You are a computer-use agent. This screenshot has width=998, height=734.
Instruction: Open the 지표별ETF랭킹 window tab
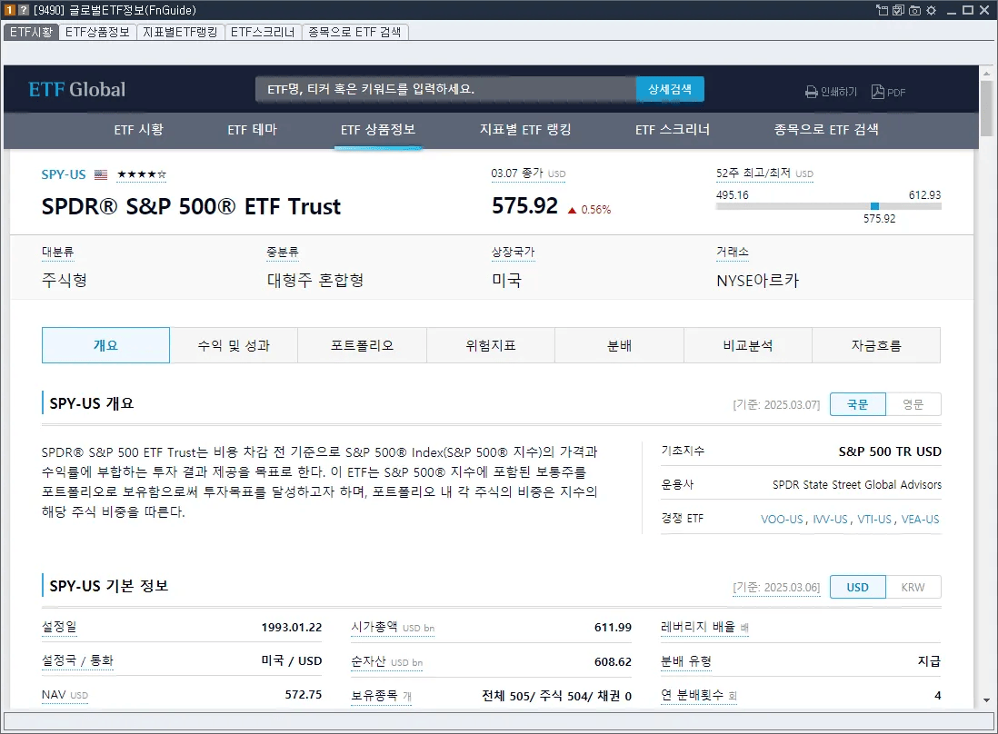pyautogui.click(x=180, y=32)
